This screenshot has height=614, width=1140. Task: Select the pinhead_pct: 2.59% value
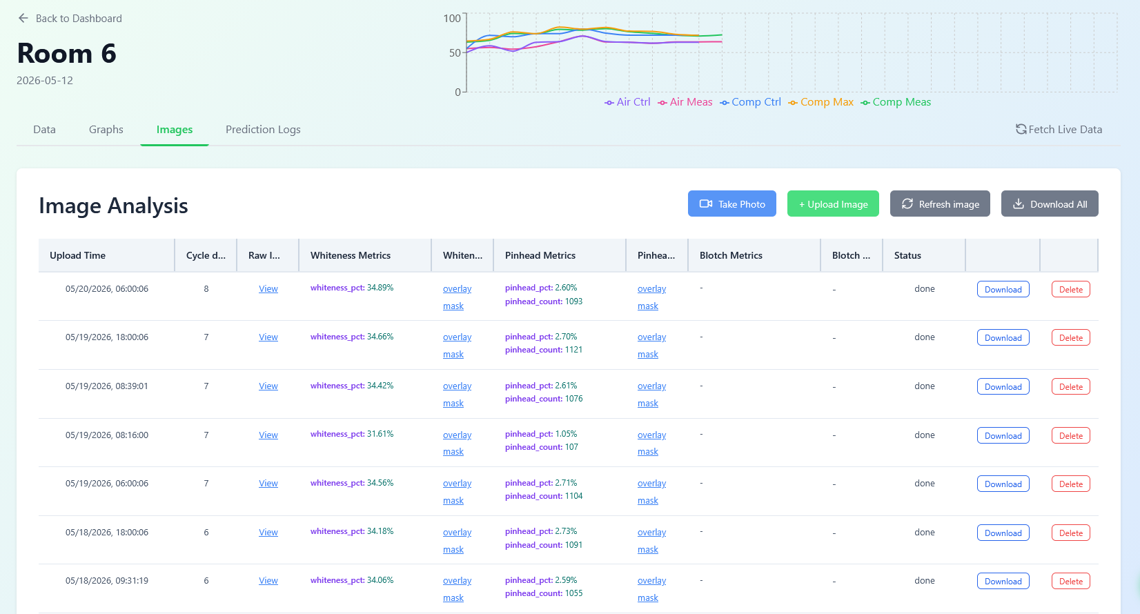[x=541, y=580]
